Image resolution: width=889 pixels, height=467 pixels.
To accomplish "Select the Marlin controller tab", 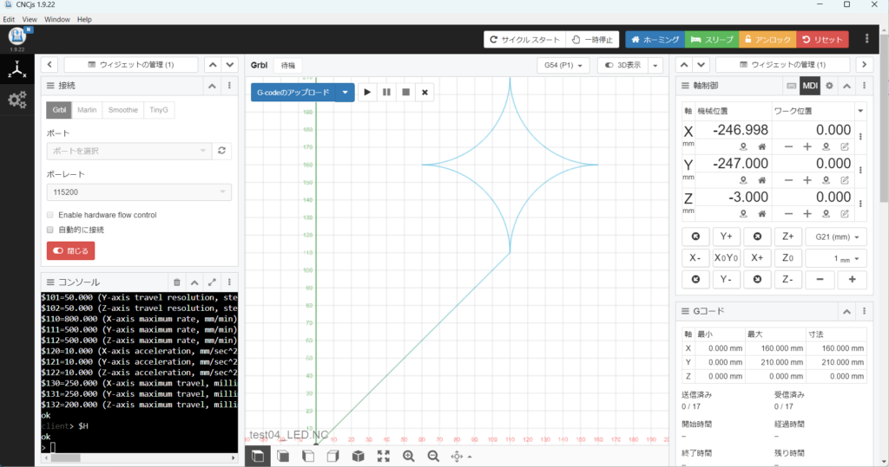I will (x=88, y=110).
